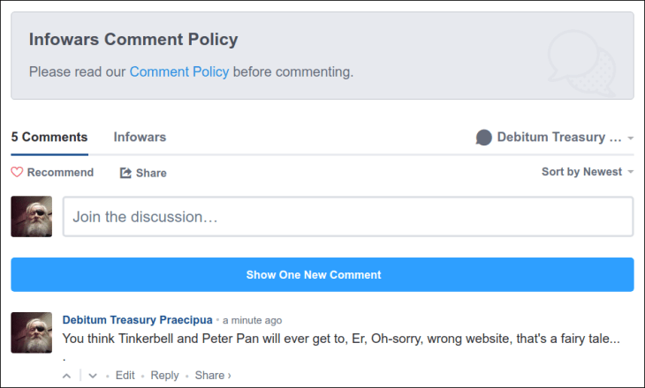
Task: Downvote the Tinkerbell comment
Action: pyautogui.click(x=93, y=376)
